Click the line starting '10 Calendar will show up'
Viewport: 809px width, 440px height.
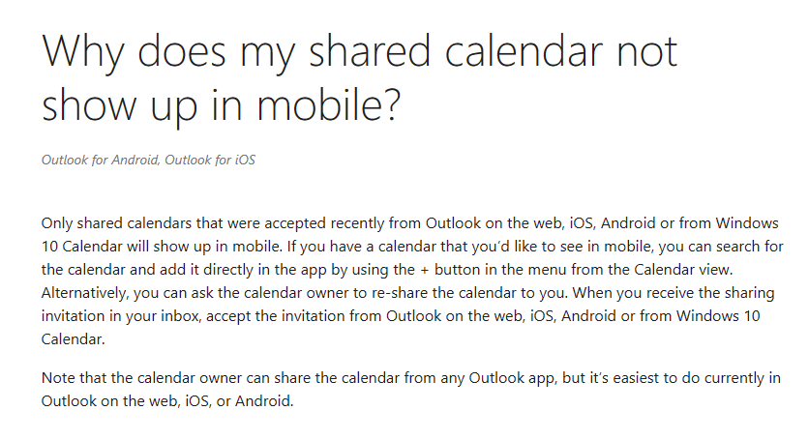[412, 247]
